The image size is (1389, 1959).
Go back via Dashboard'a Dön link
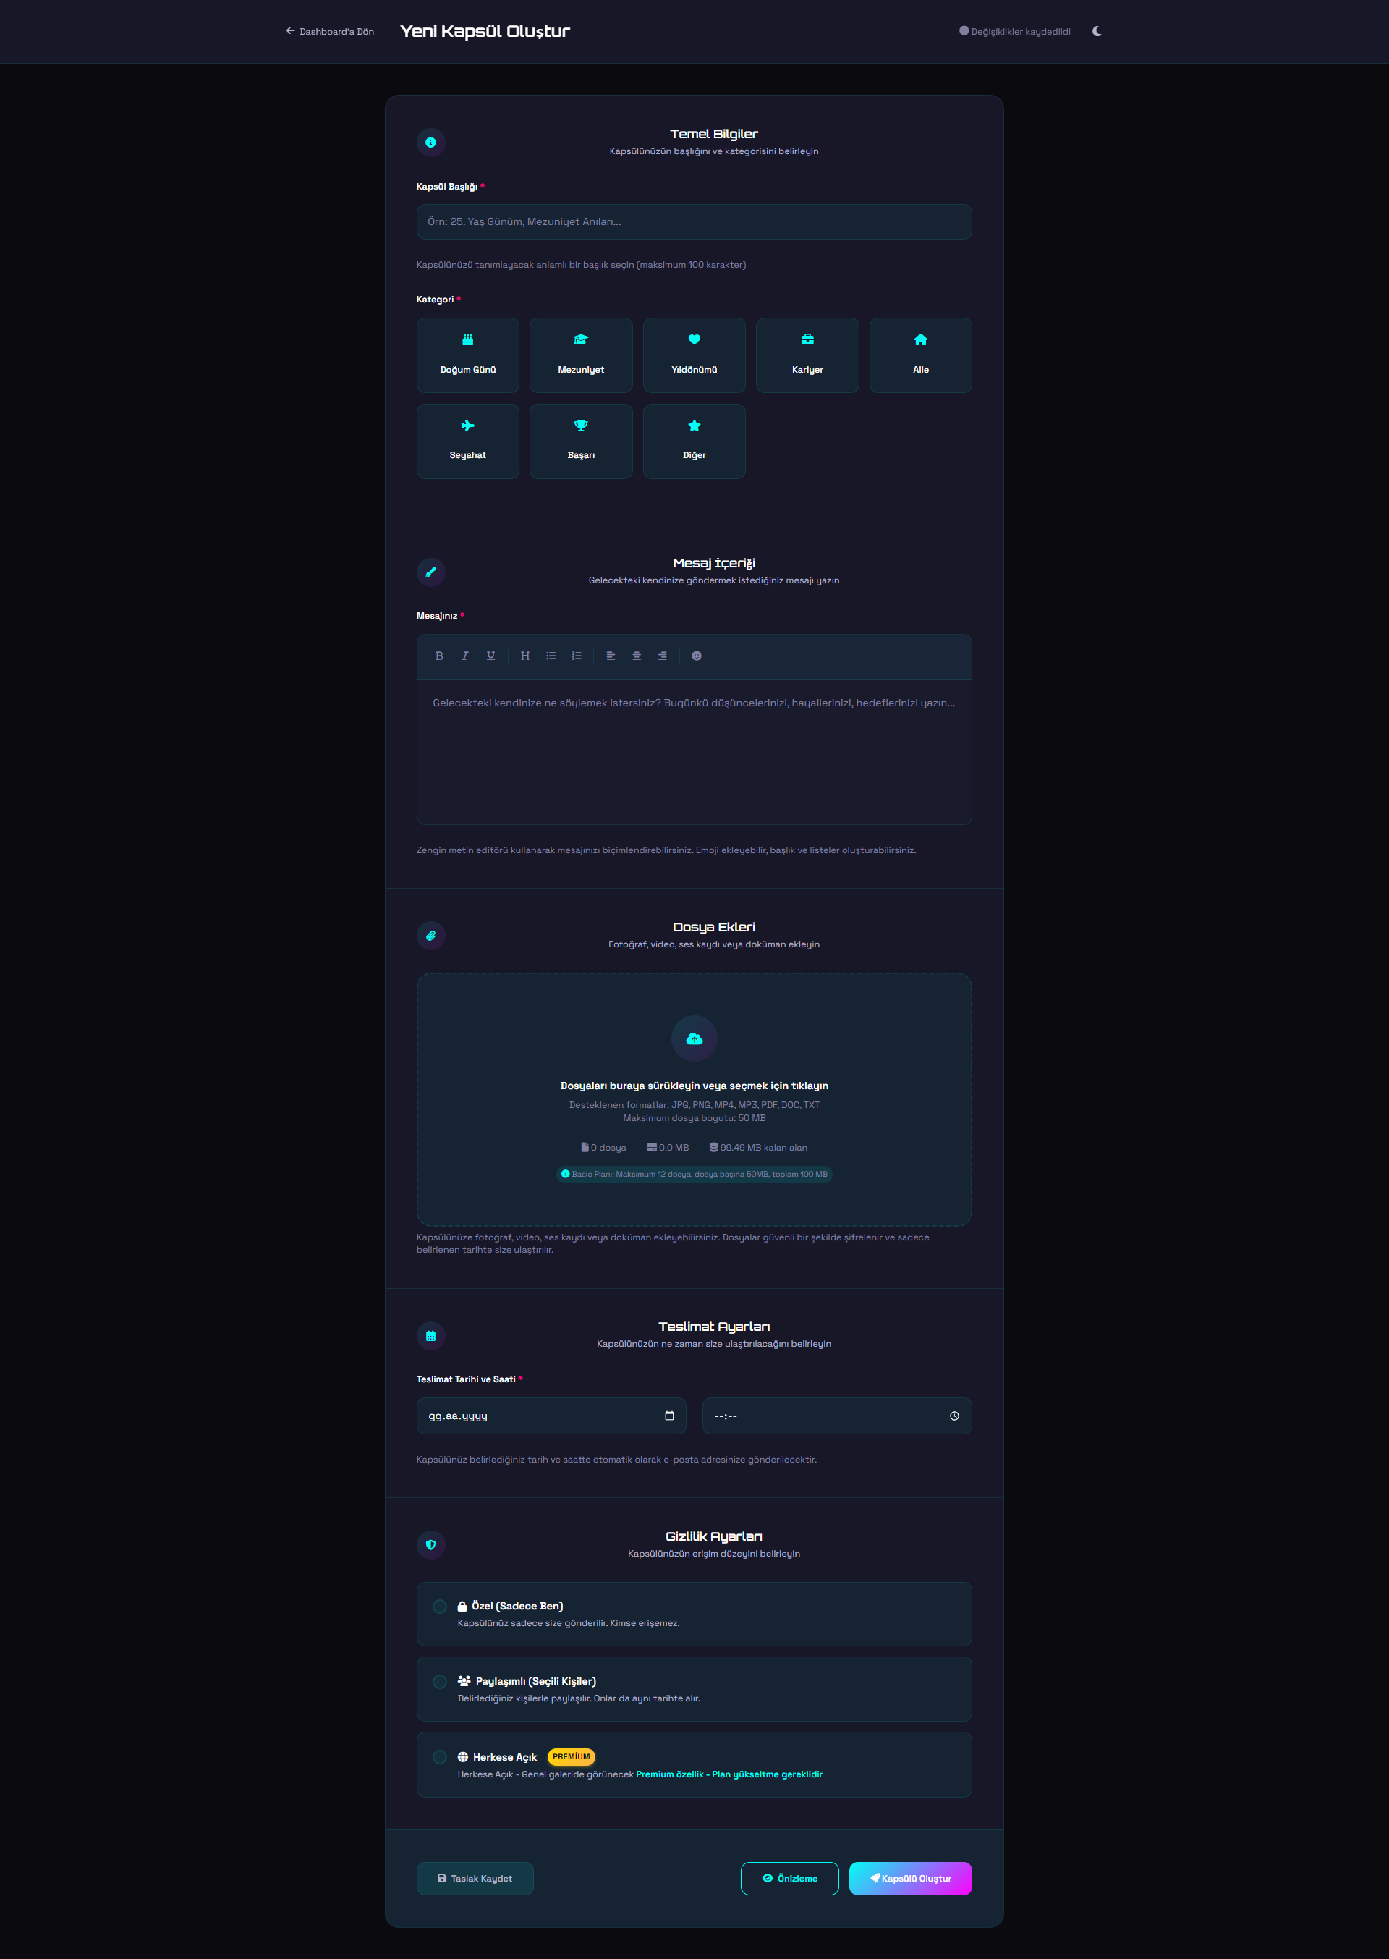click(330, 32)
